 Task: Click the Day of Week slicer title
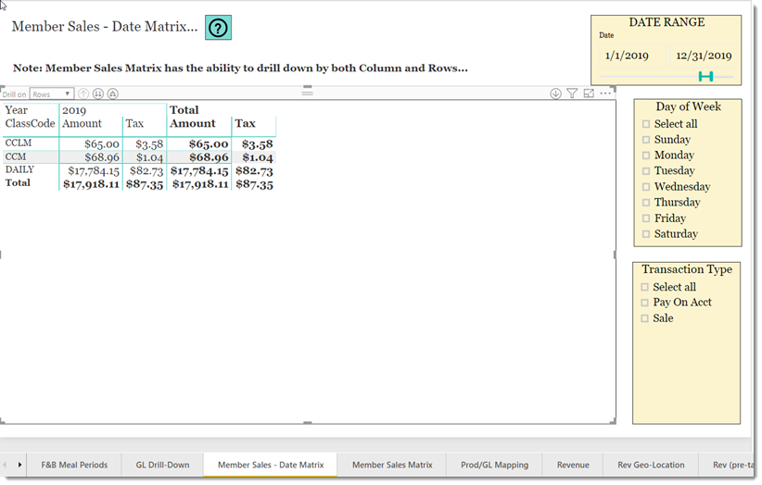click(x=688, y=106)
